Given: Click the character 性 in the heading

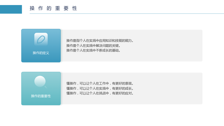Looking at the screenshot, I should click(x=75, y=8).
